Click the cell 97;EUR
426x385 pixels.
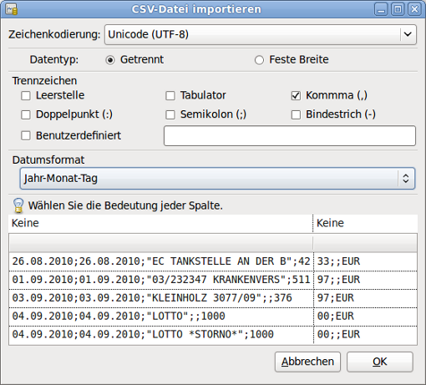click(365, 298)
